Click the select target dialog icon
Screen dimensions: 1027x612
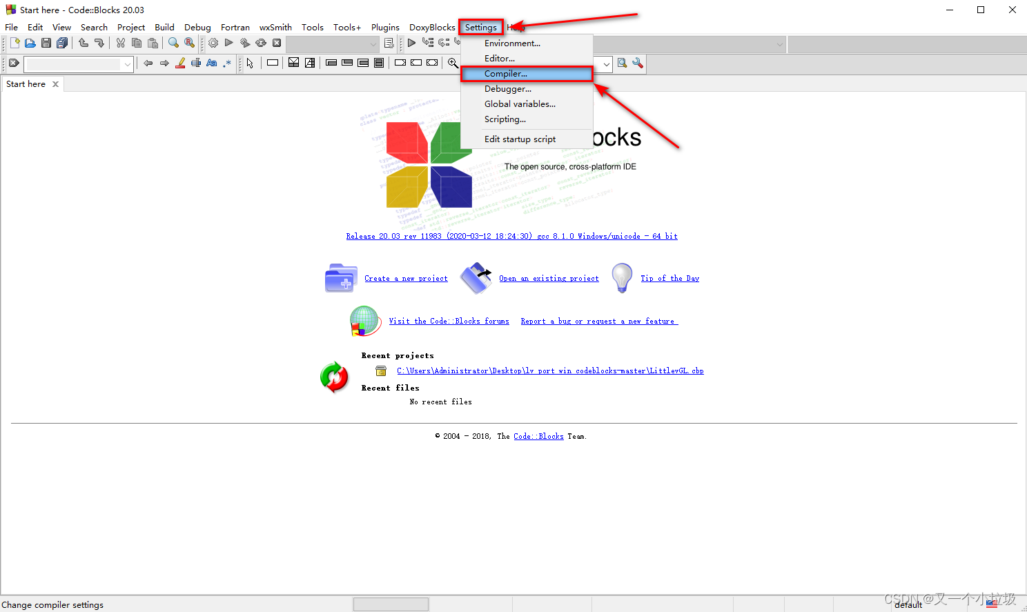389,43
